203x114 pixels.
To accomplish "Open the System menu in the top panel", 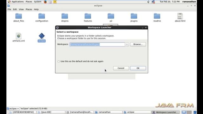I will (x=38, y=2).
